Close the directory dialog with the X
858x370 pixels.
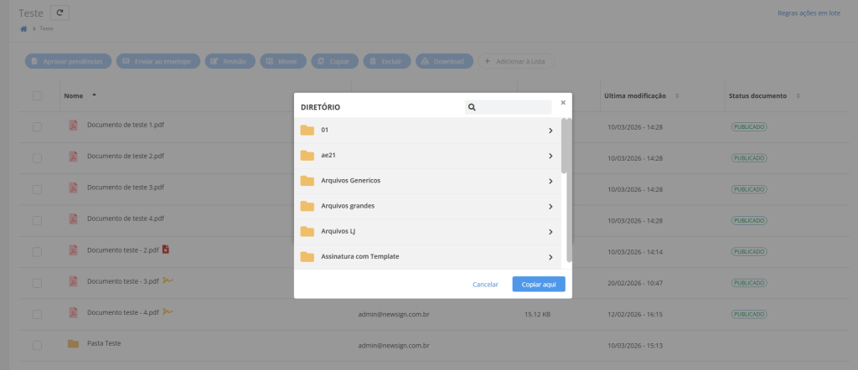(x=563, y=102)
